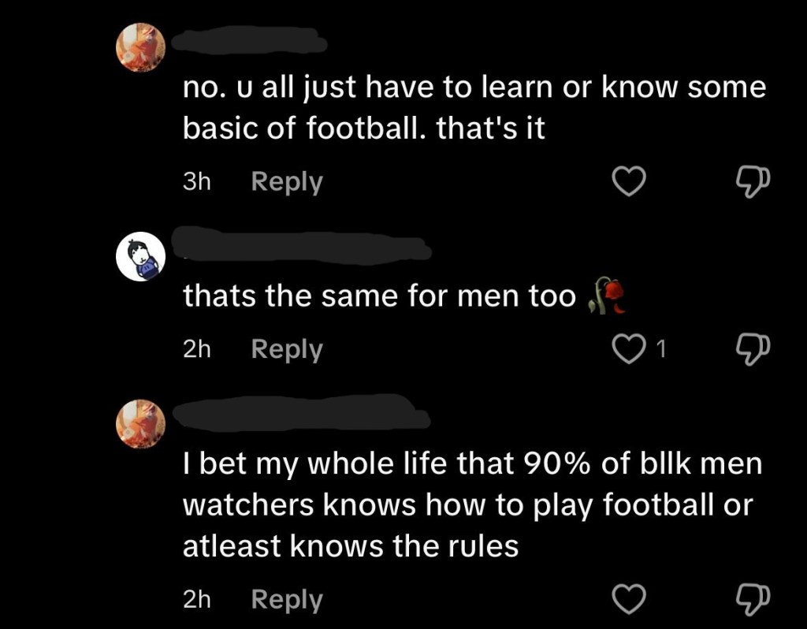Dislike the first comment about basic football
The height and width of the screenshot is (629, 807).
[753, 182]
